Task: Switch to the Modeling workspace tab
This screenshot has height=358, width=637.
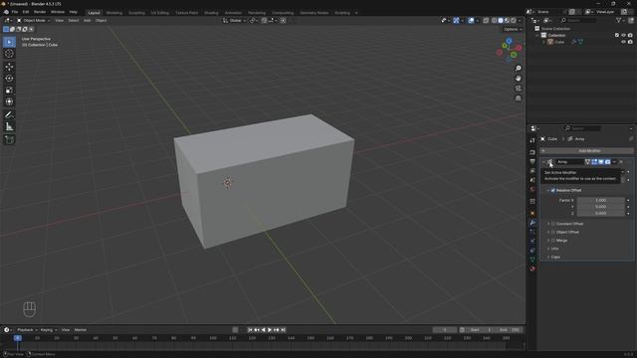Action: tap(114, 13)
